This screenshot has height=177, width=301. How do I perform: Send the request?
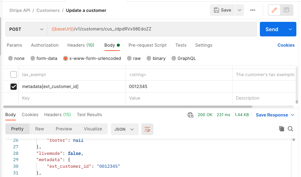(272, 29)
